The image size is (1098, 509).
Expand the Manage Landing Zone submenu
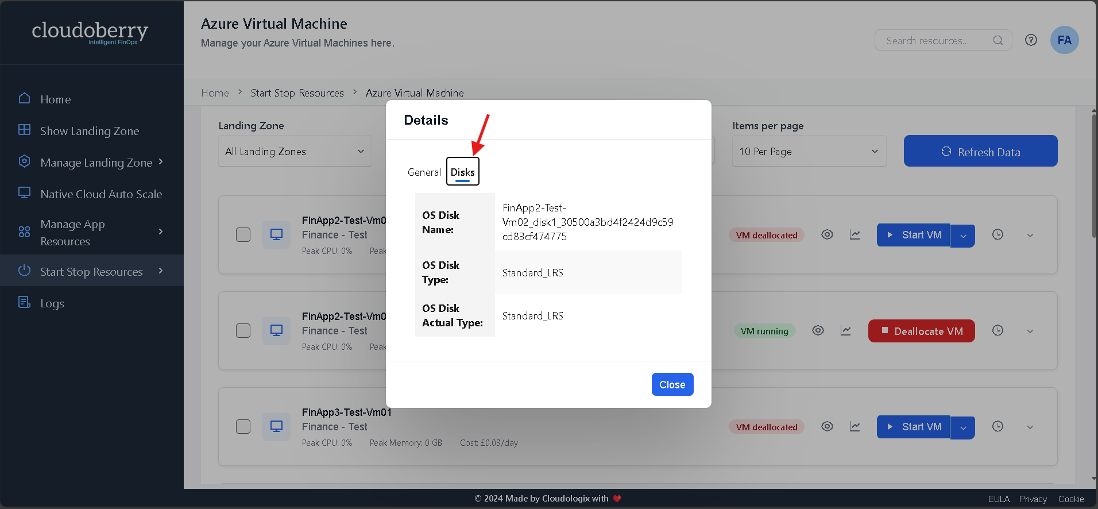tap(161, 162)
